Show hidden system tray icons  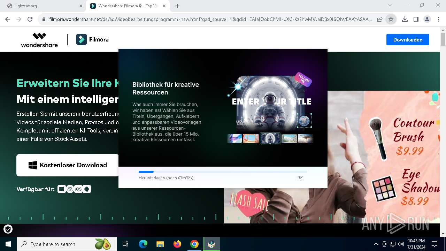click(376, 244)
